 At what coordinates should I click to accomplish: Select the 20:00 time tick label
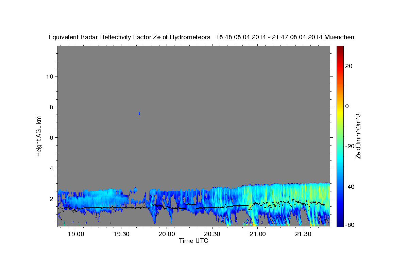tap(167, 234)
